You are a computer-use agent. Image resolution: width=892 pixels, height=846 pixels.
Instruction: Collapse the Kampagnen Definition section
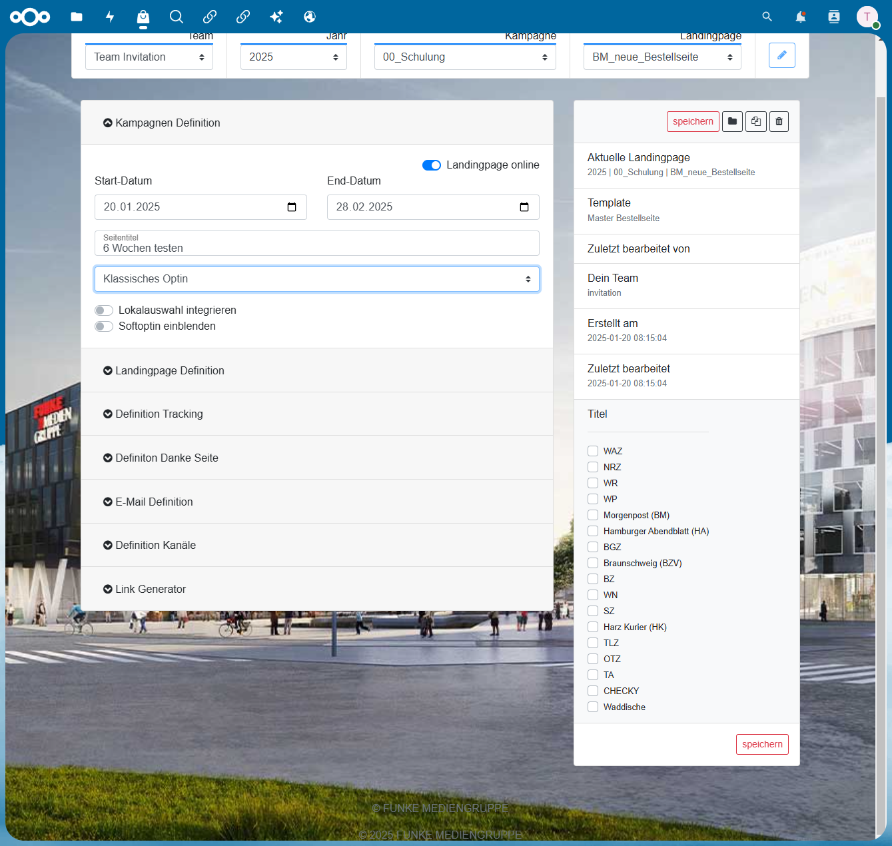point(317,123)
